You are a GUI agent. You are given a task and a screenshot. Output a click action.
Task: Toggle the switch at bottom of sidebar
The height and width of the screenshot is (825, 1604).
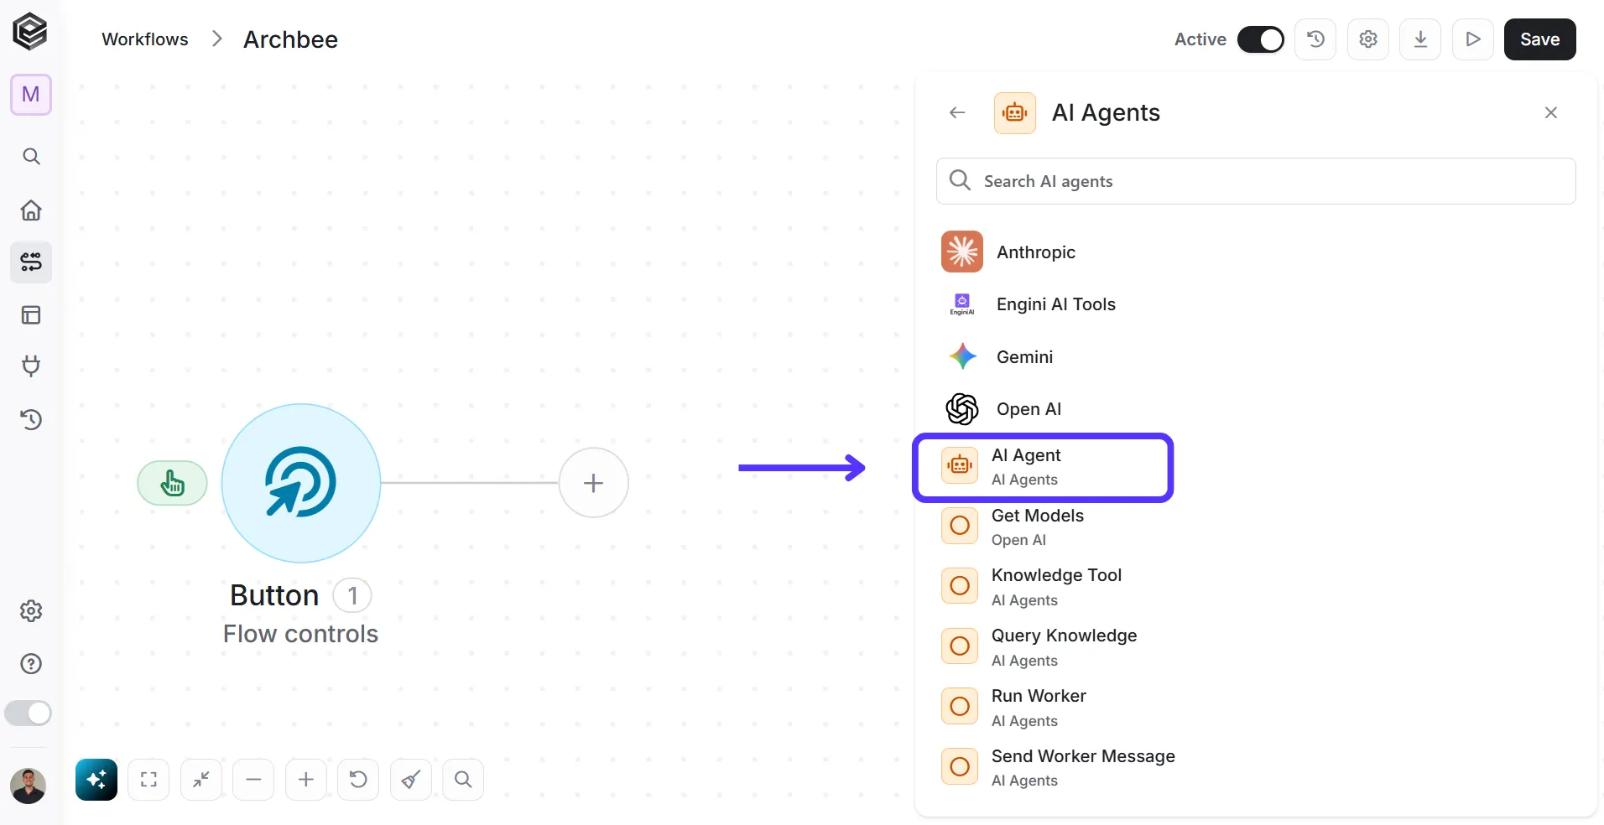point(29,713)
